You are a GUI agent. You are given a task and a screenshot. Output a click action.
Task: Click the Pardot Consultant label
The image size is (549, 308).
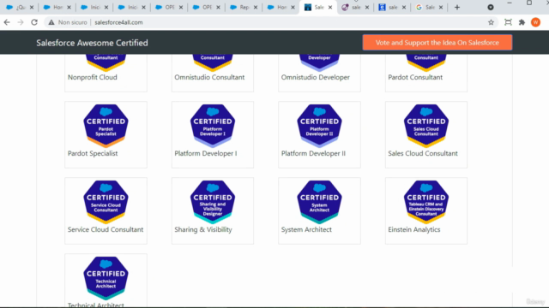(415, 77)
